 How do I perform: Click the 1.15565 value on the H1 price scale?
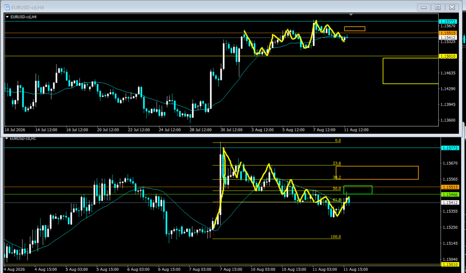pyautogui.click(x=450, y=179)
